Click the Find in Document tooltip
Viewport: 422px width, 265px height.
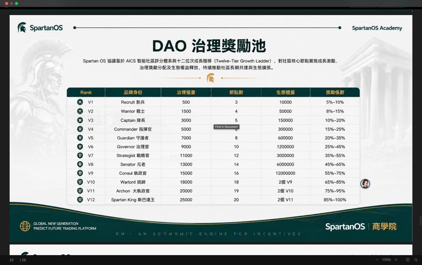(x=226, y=127)
